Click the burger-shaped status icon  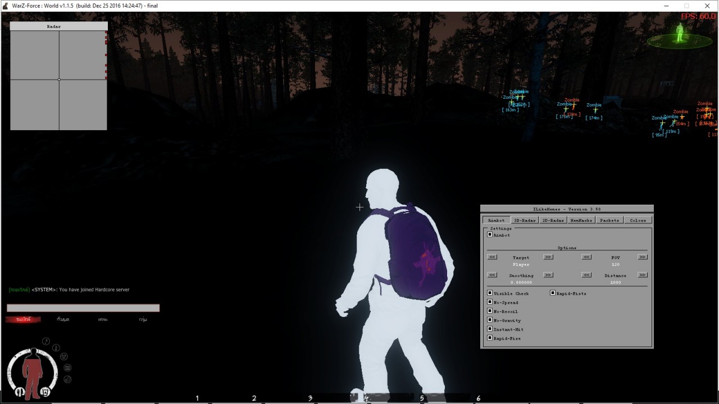point(67,368)
